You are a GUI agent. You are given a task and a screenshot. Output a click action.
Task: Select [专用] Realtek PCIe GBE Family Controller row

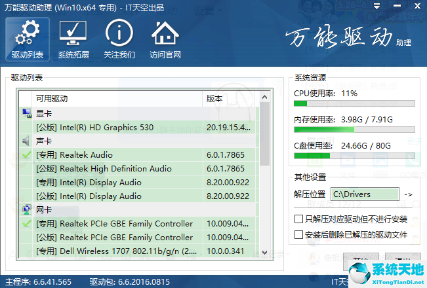(139, 224)
